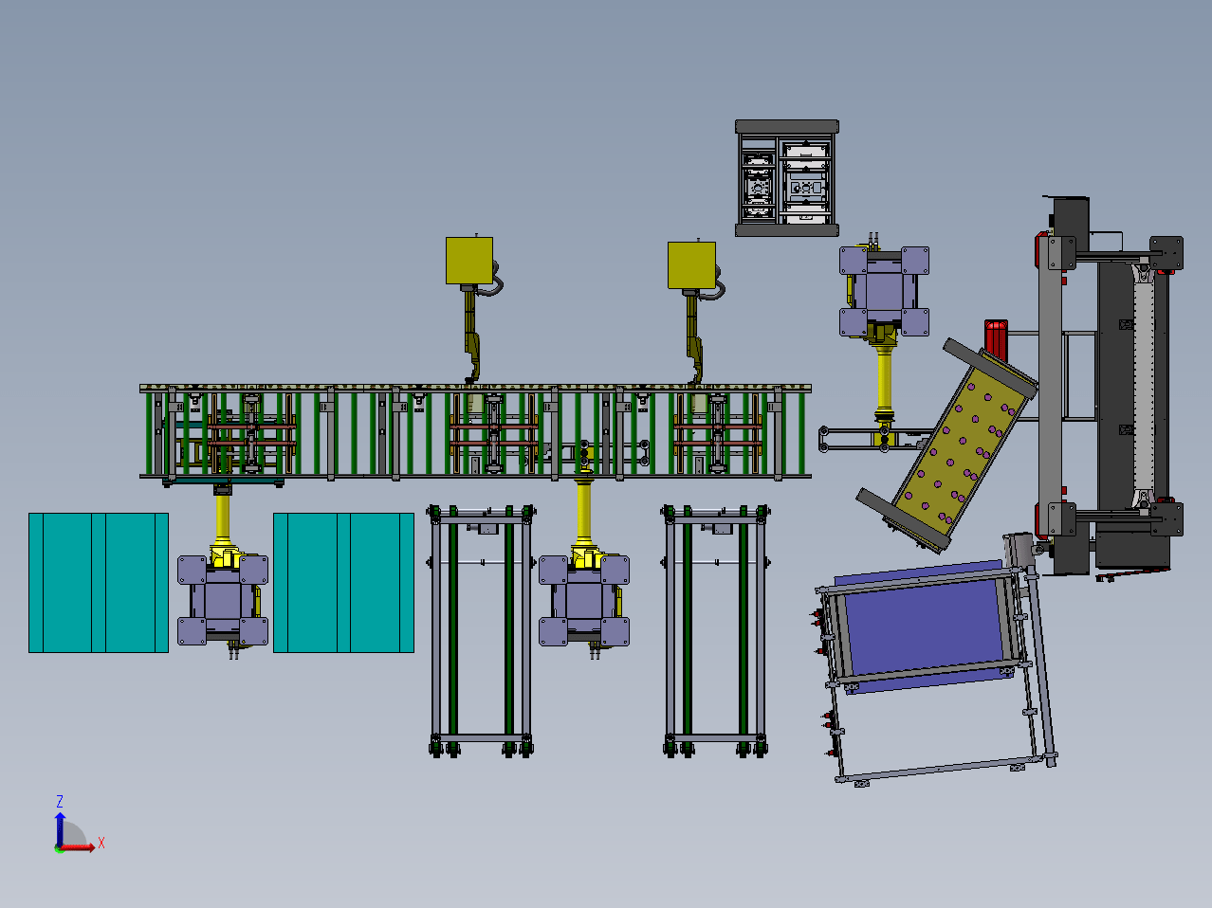Image resolution: width=1212 pixels, height=908 pixels.
Task: Select the robot base below the electrical cabinet
Action: click(884, 291)
